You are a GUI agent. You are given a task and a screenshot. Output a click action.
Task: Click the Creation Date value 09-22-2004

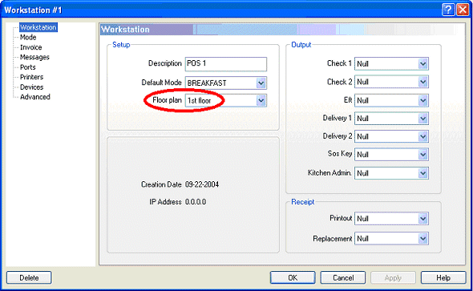coord(202,184)
